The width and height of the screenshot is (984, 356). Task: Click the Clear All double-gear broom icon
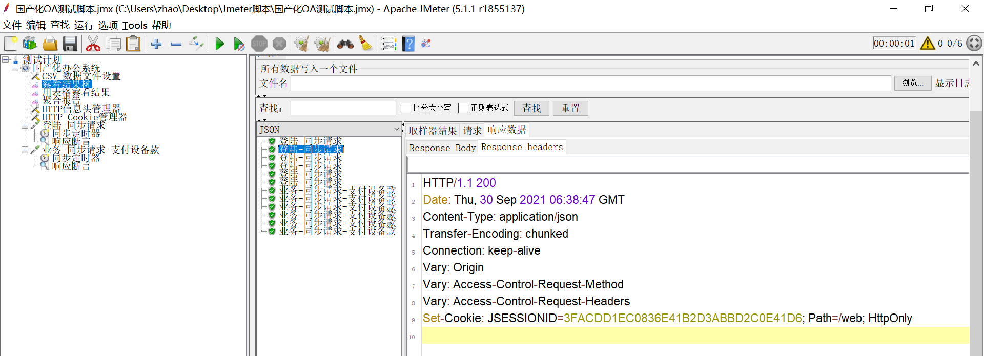click(322, 44)
